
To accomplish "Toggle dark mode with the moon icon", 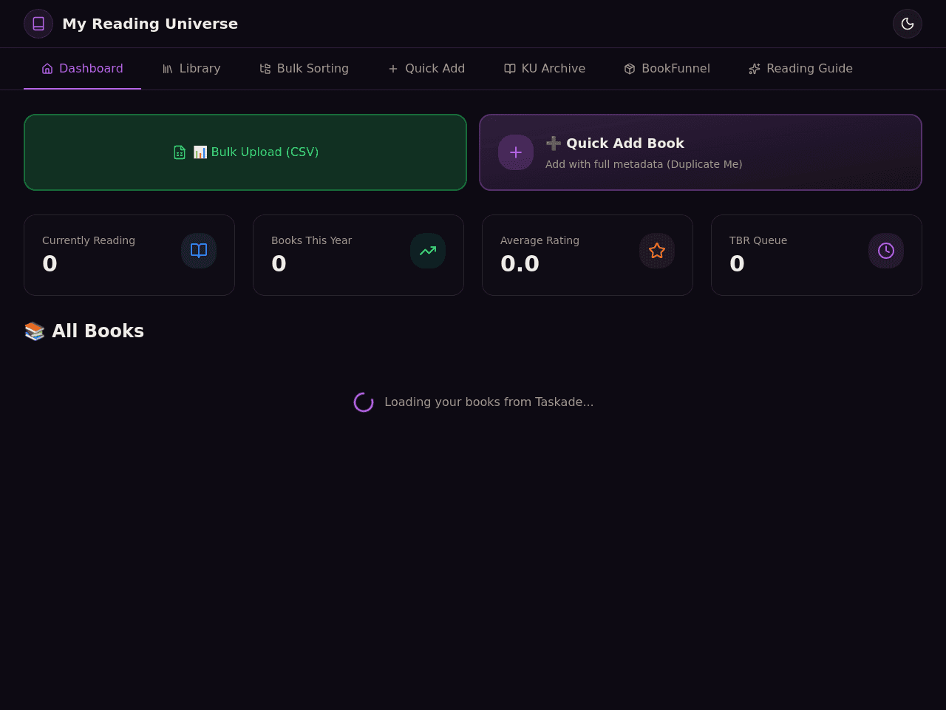I will pos(908,24).
